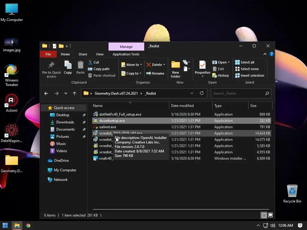Open Winaero Tweaker desktop shortcut
The height and width of the screenshot is (230, 307).
point(12,75)
